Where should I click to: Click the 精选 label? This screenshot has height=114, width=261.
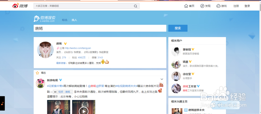(x=43, y=73)
